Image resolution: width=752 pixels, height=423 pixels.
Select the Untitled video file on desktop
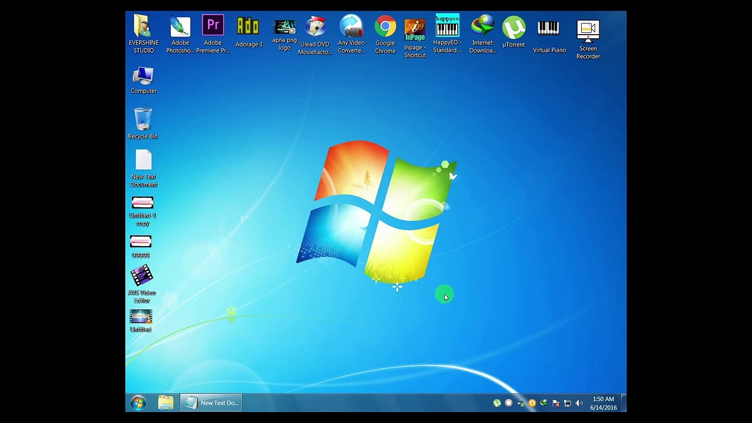pyautogui.click(x=140, y=321)
